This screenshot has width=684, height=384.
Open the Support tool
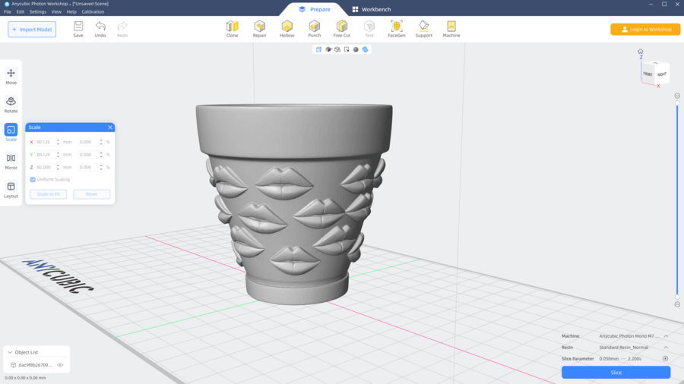(423, 29)
